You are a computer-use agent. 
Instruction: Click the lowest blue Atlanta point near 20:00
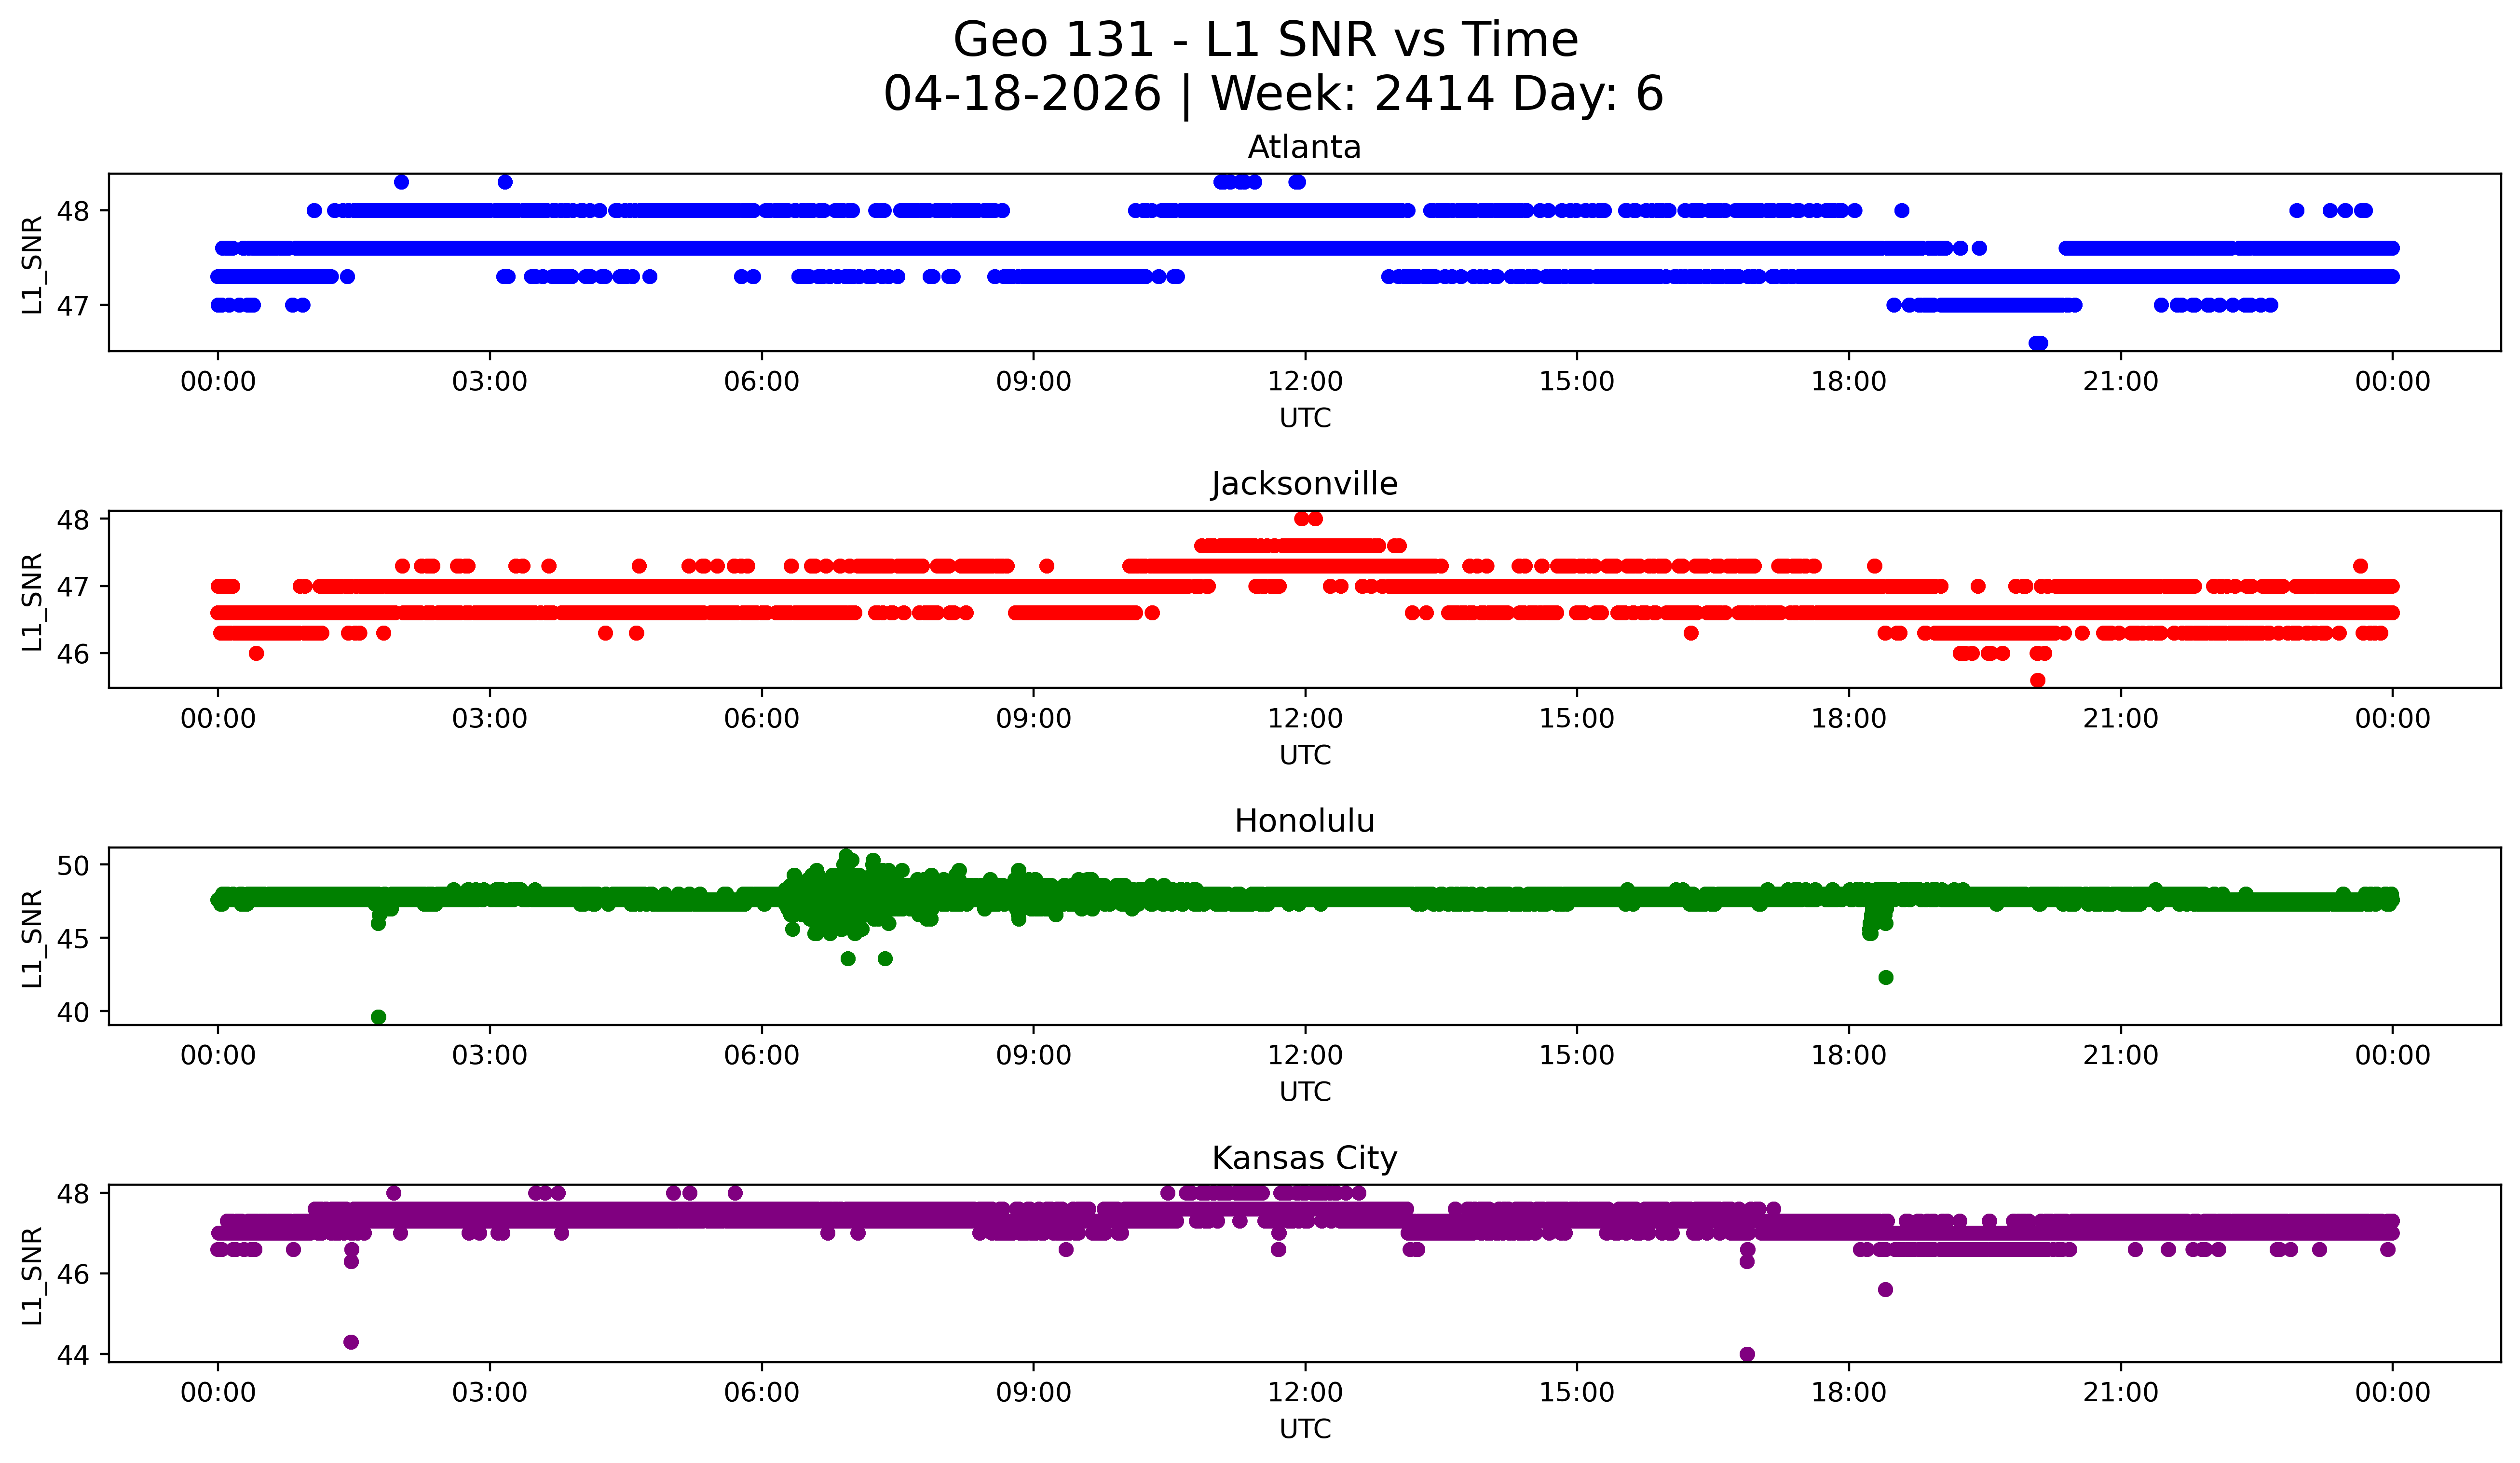point(2037,343)
